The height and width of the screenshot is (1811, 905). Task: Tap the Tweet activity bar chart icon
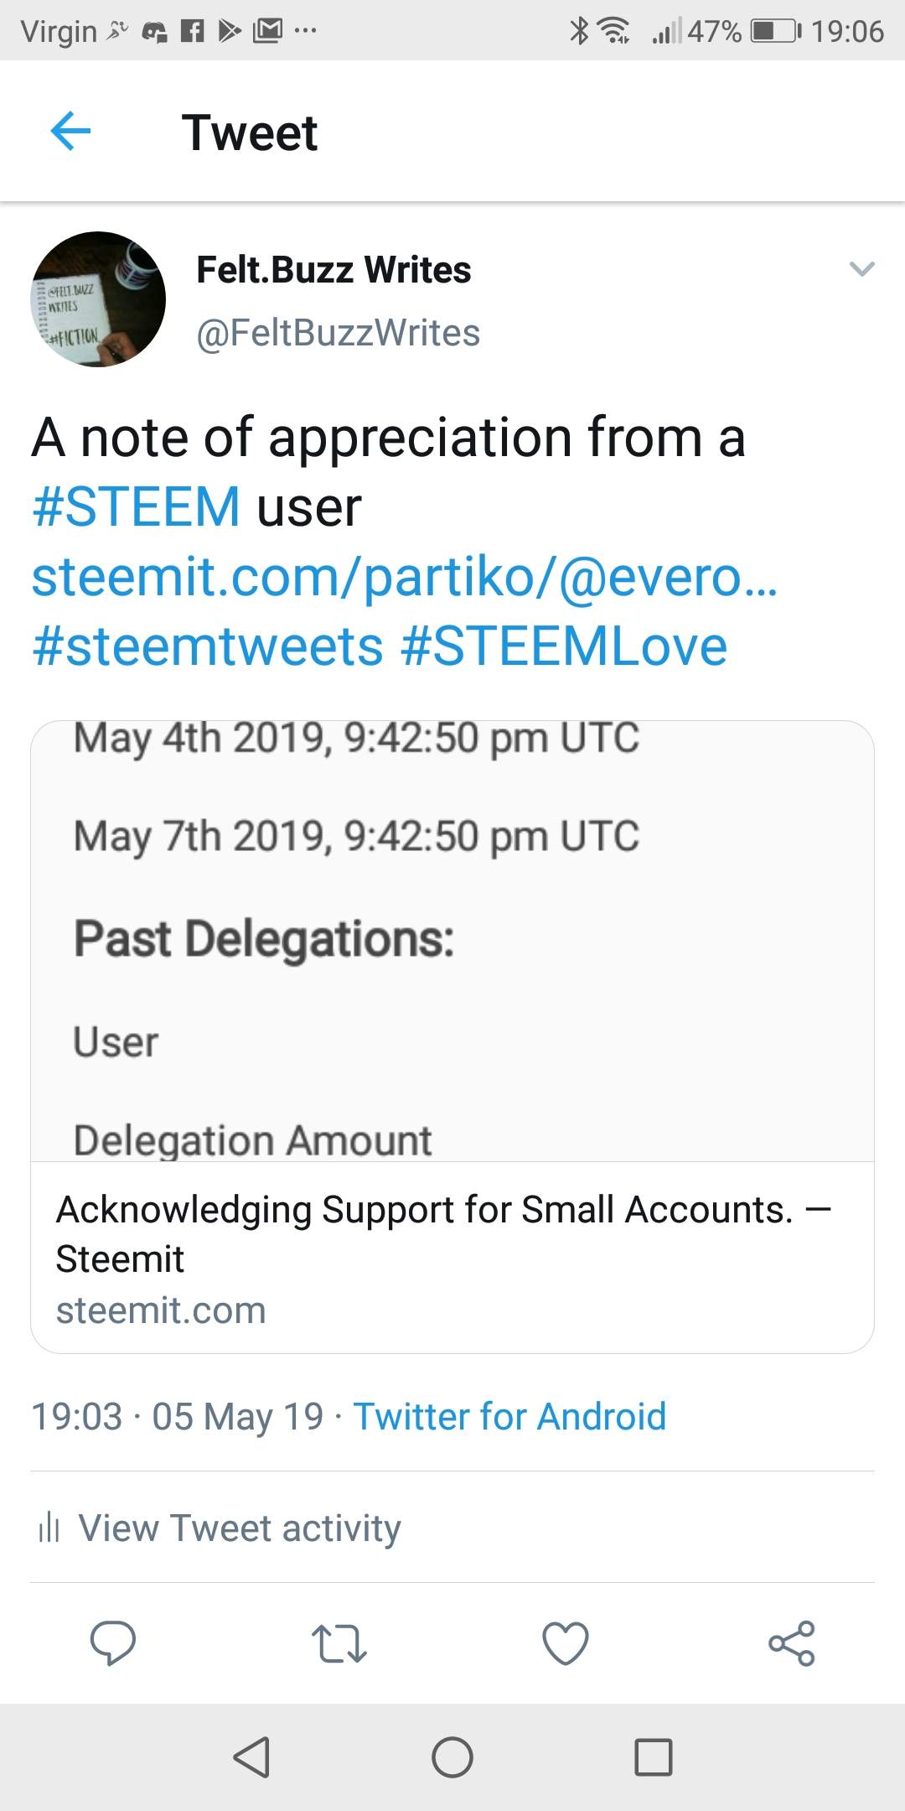[49, 1528]
